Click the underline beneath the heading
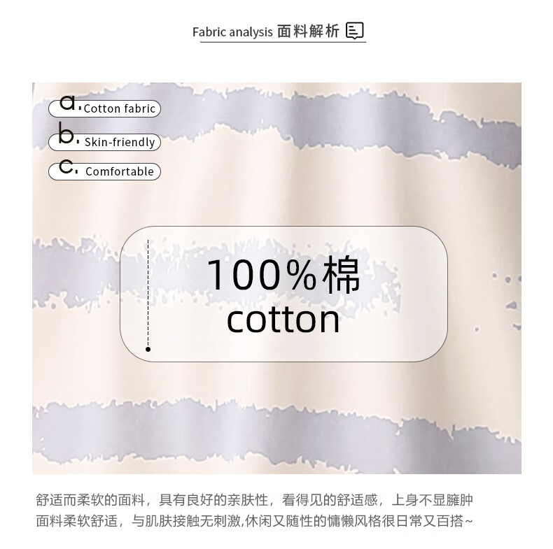This screenshot has width=553, height=549. (283, 42)
